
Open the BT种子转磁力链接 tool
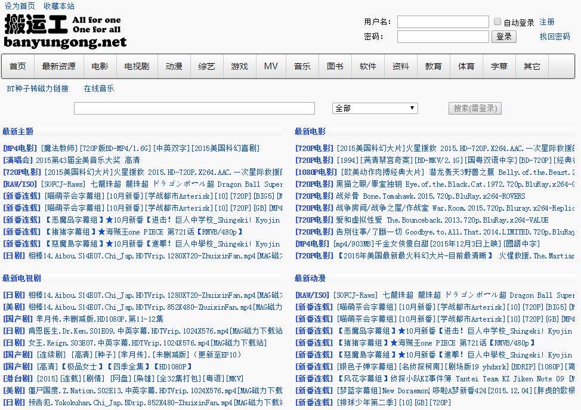[x=37, y=87]
